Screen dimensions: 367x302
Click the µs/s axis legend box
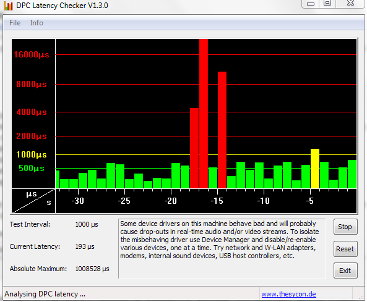(33, 201)
